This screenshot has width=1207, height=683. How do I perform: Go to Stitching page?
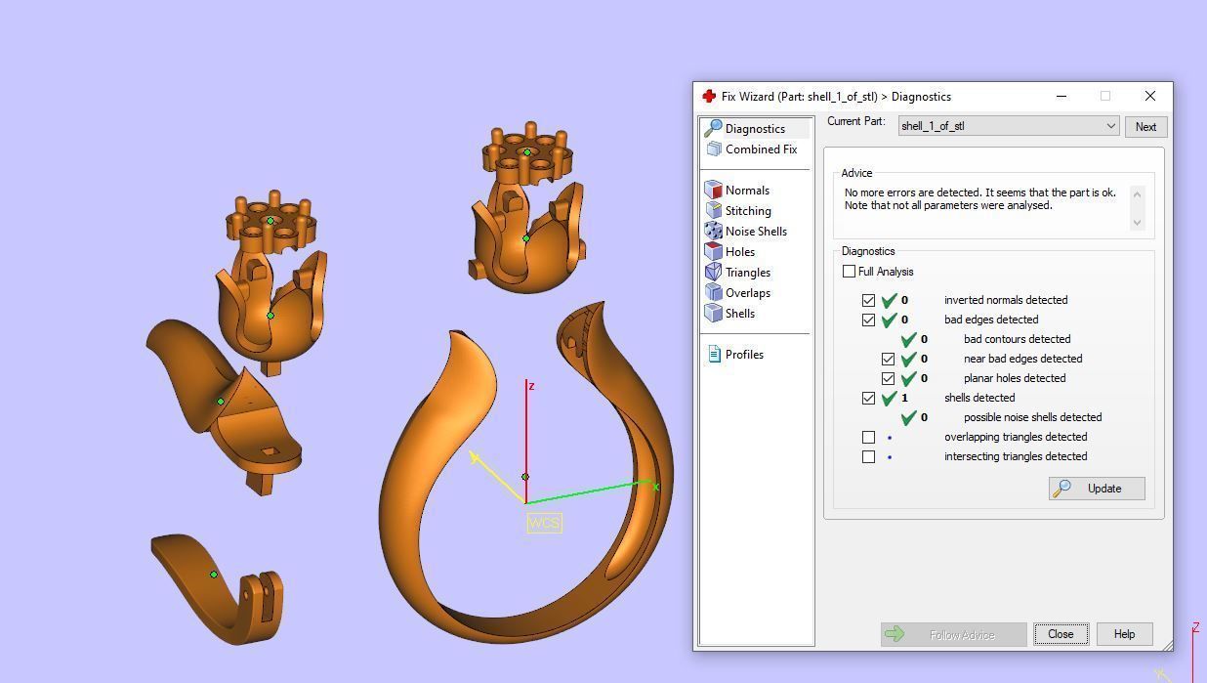pos(748,211)
